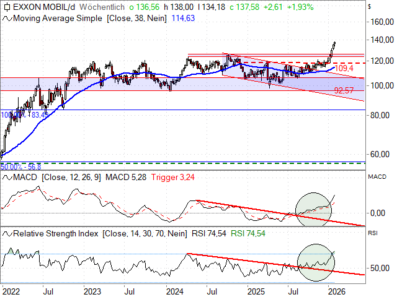Click the Wöchentlich interval label
The image size is (397, 297).
[102, 7]
